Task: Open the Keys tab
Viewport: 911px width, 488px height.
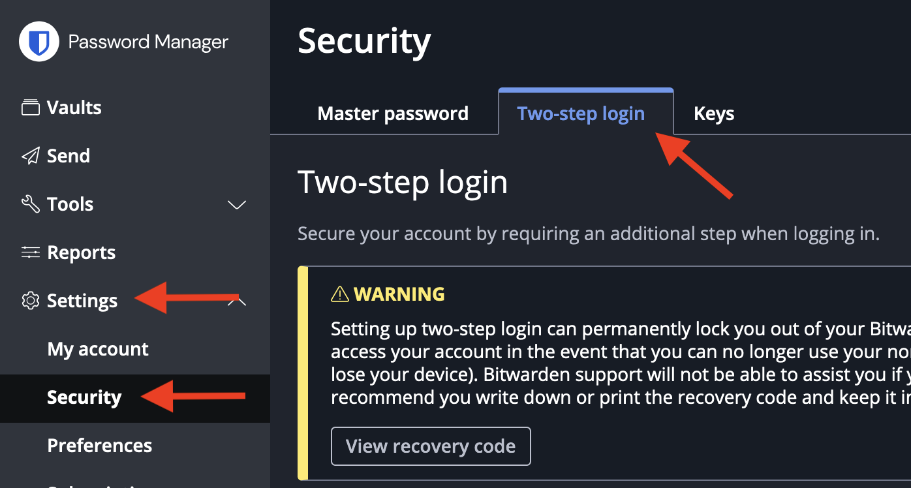Action: click(x=713, y=113)
